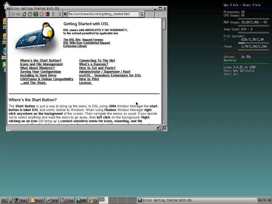Click the scrollbar up arrow in Dillo
This screenshot has width=272, height=204.
tap(164, 20)
